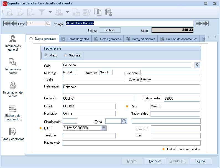Open the R.F.C. helper icon
The height and width of the screenshot is (168, 220).
pyautogui.click(x=104, y=128)
